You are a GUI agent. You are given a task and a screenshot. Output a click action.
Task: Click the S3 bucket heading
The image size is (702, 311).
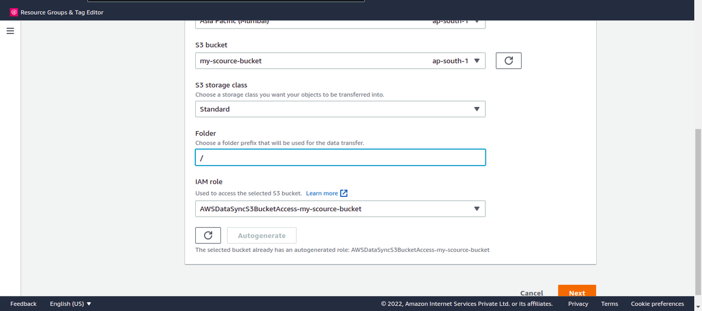pos(211,45)
